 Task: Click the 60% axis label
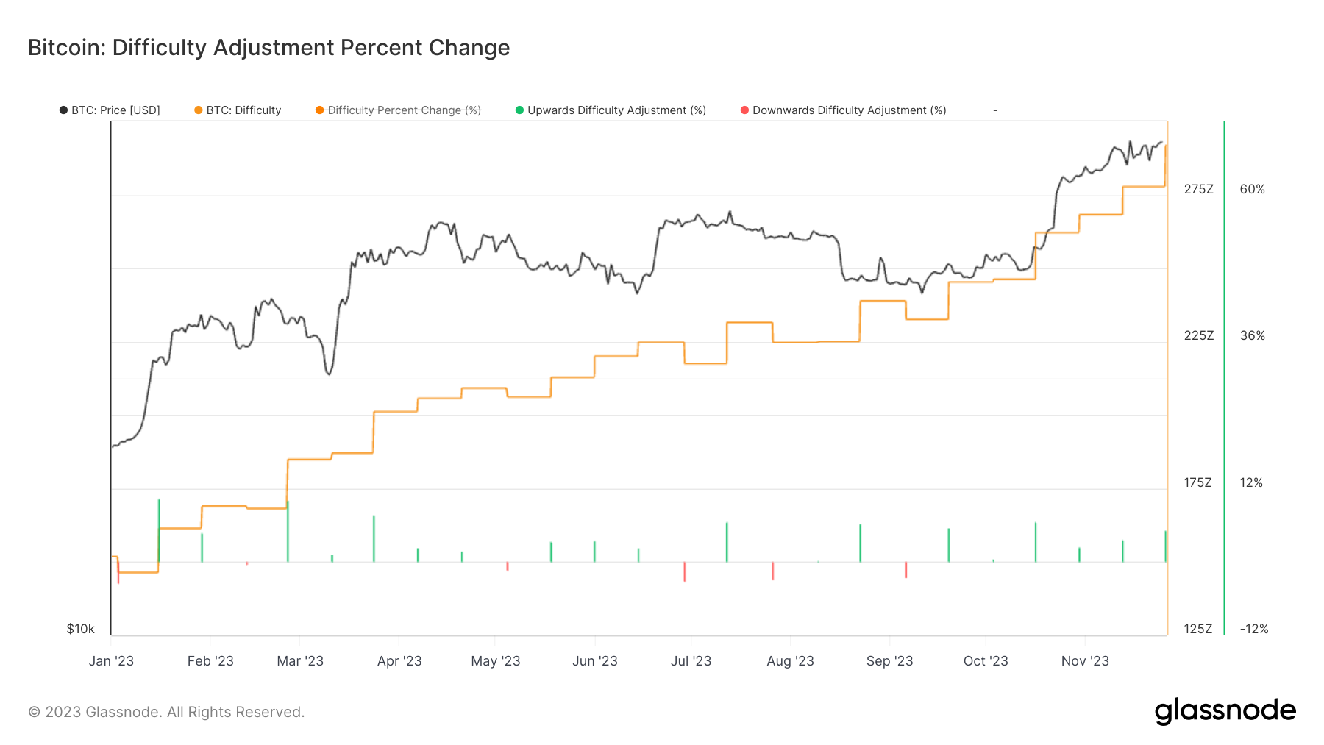coord(1252,189)
